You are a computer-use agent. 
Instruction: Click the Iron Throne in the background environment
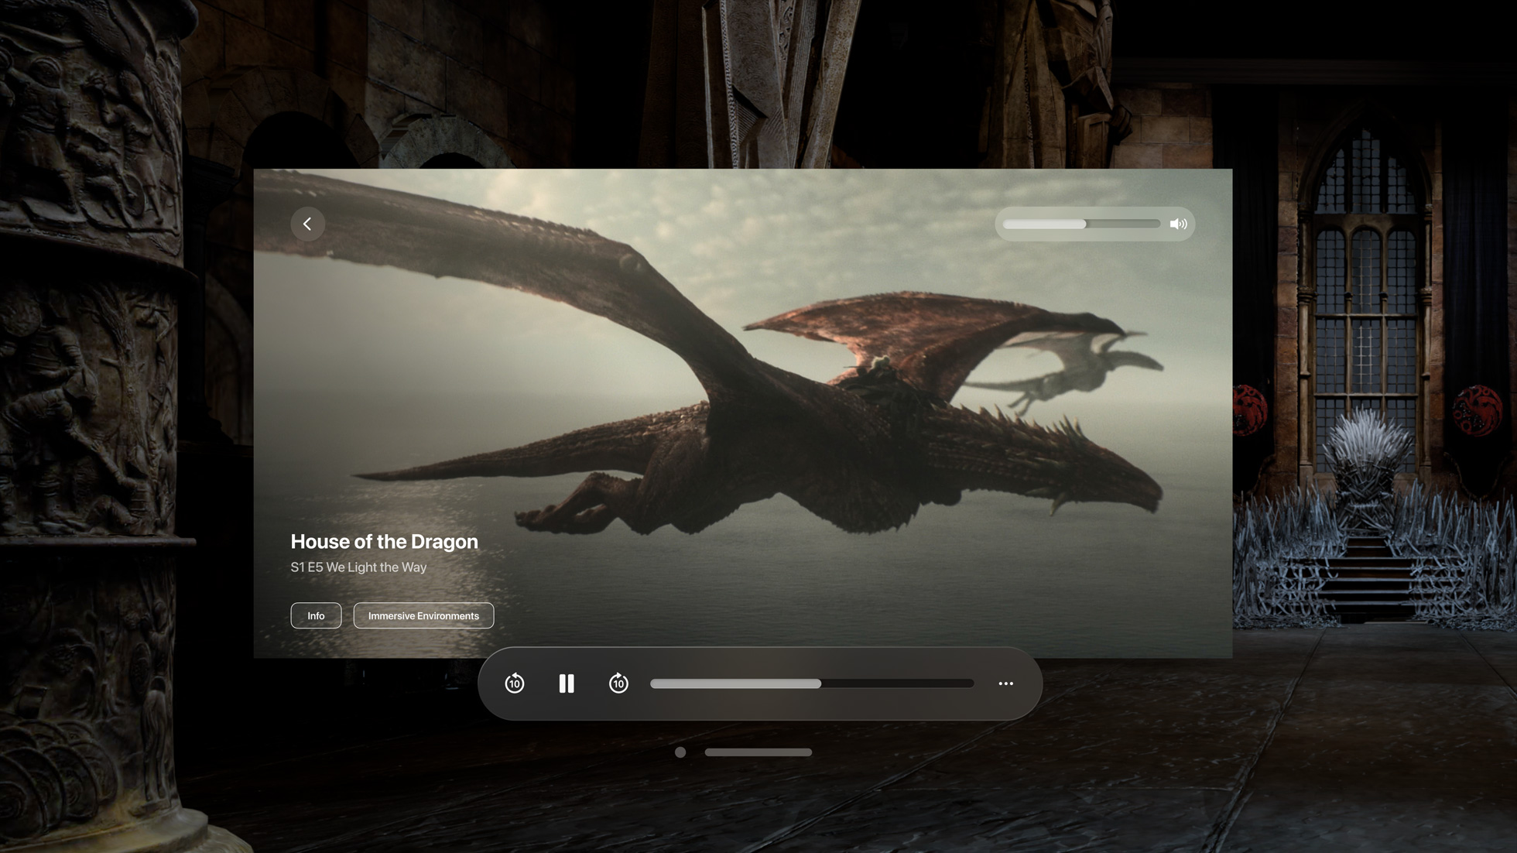pyautogui.click(x=1368, y=480)
